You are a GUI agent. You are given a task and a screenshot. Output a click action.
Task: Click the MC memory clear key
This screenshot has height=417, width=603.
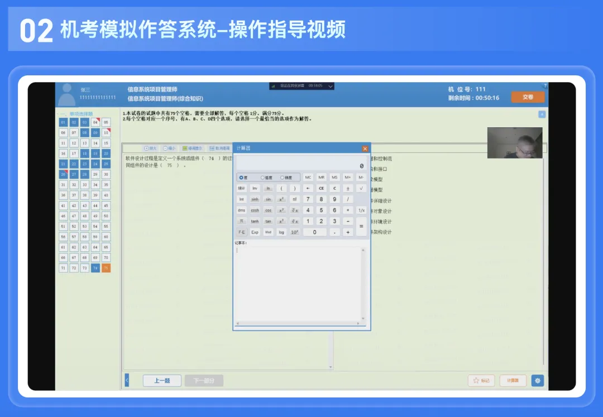308,178
